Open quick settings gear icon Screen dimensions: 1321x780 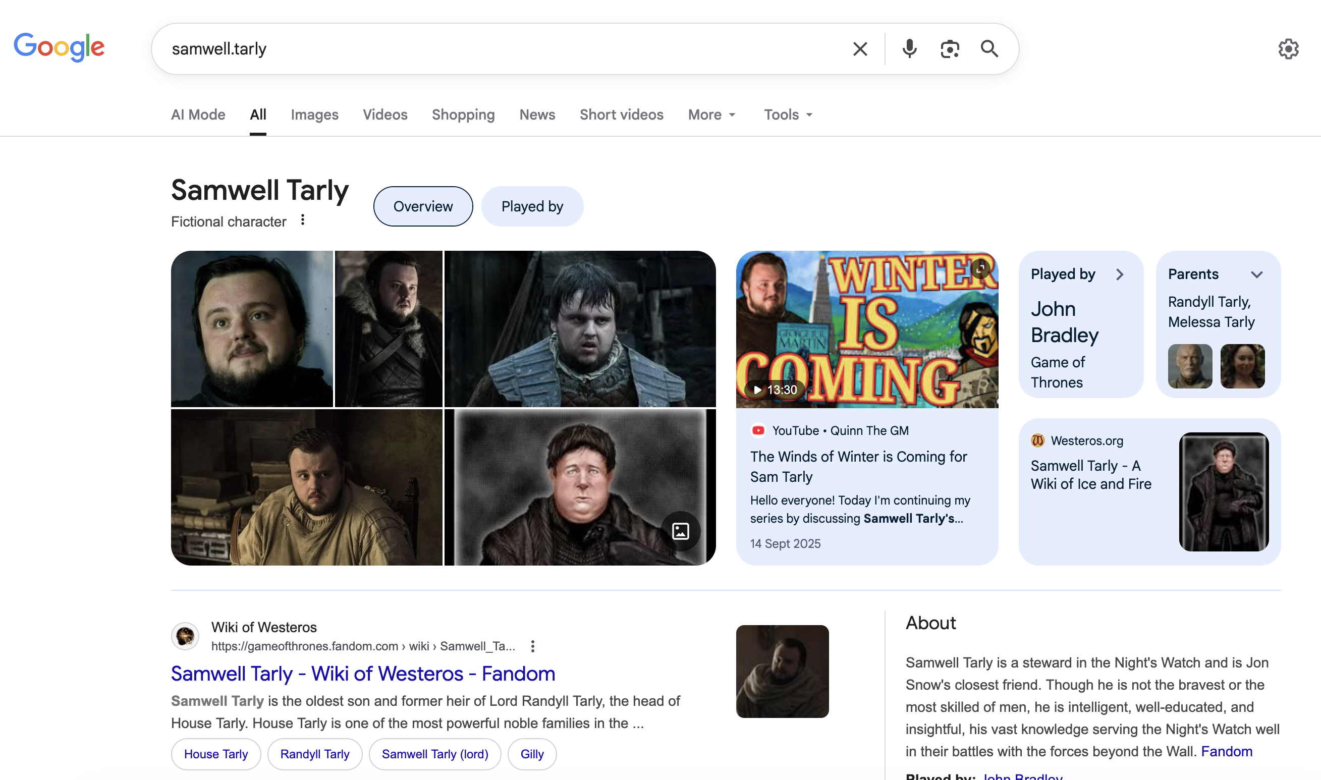pos(1288,49)
